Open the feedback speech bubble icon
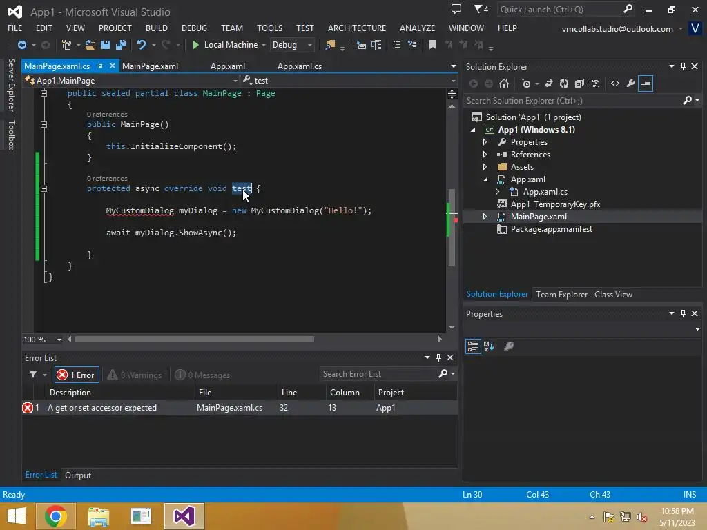707x530 pixels. coord(456,9)
